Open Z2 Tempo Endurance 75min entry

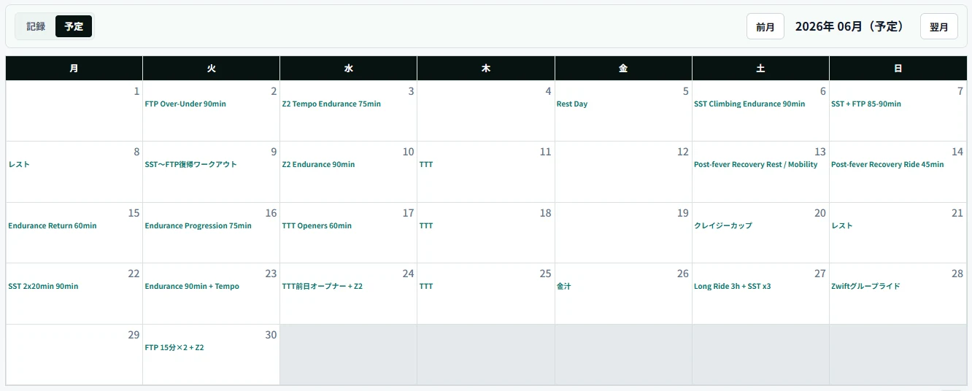331,104
